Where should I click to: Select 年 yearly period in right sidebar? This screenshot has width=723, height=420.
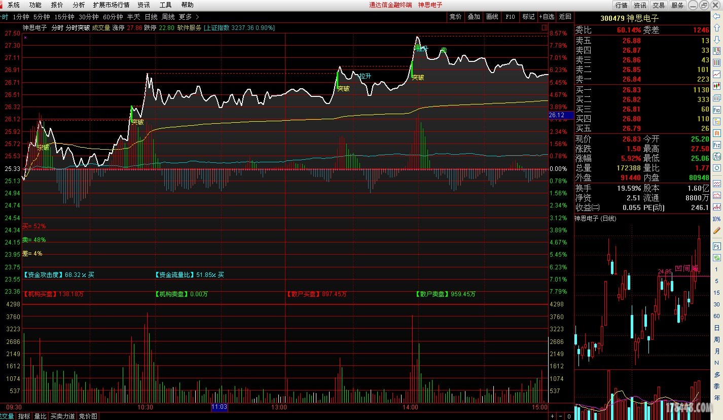716,398
